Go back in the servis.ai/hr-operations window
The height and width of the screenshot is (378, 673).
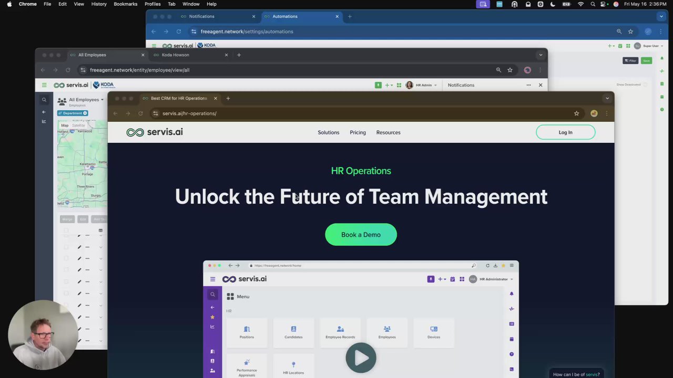(x=116, y=113)
